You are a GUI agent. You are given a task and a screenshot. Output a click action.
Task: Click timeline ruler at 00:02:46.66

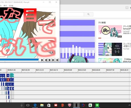pyautogui.click(x=96, y=70)
